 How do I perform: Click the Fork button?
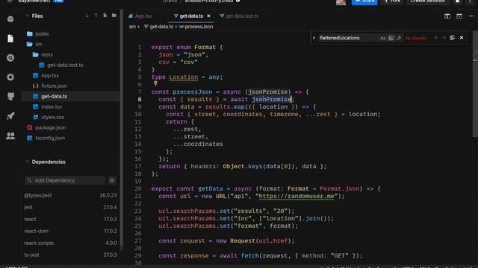[392, 1]
